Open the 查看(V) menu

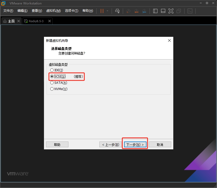pos(37,11)
